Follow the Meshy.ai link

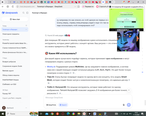coord(51,67)
